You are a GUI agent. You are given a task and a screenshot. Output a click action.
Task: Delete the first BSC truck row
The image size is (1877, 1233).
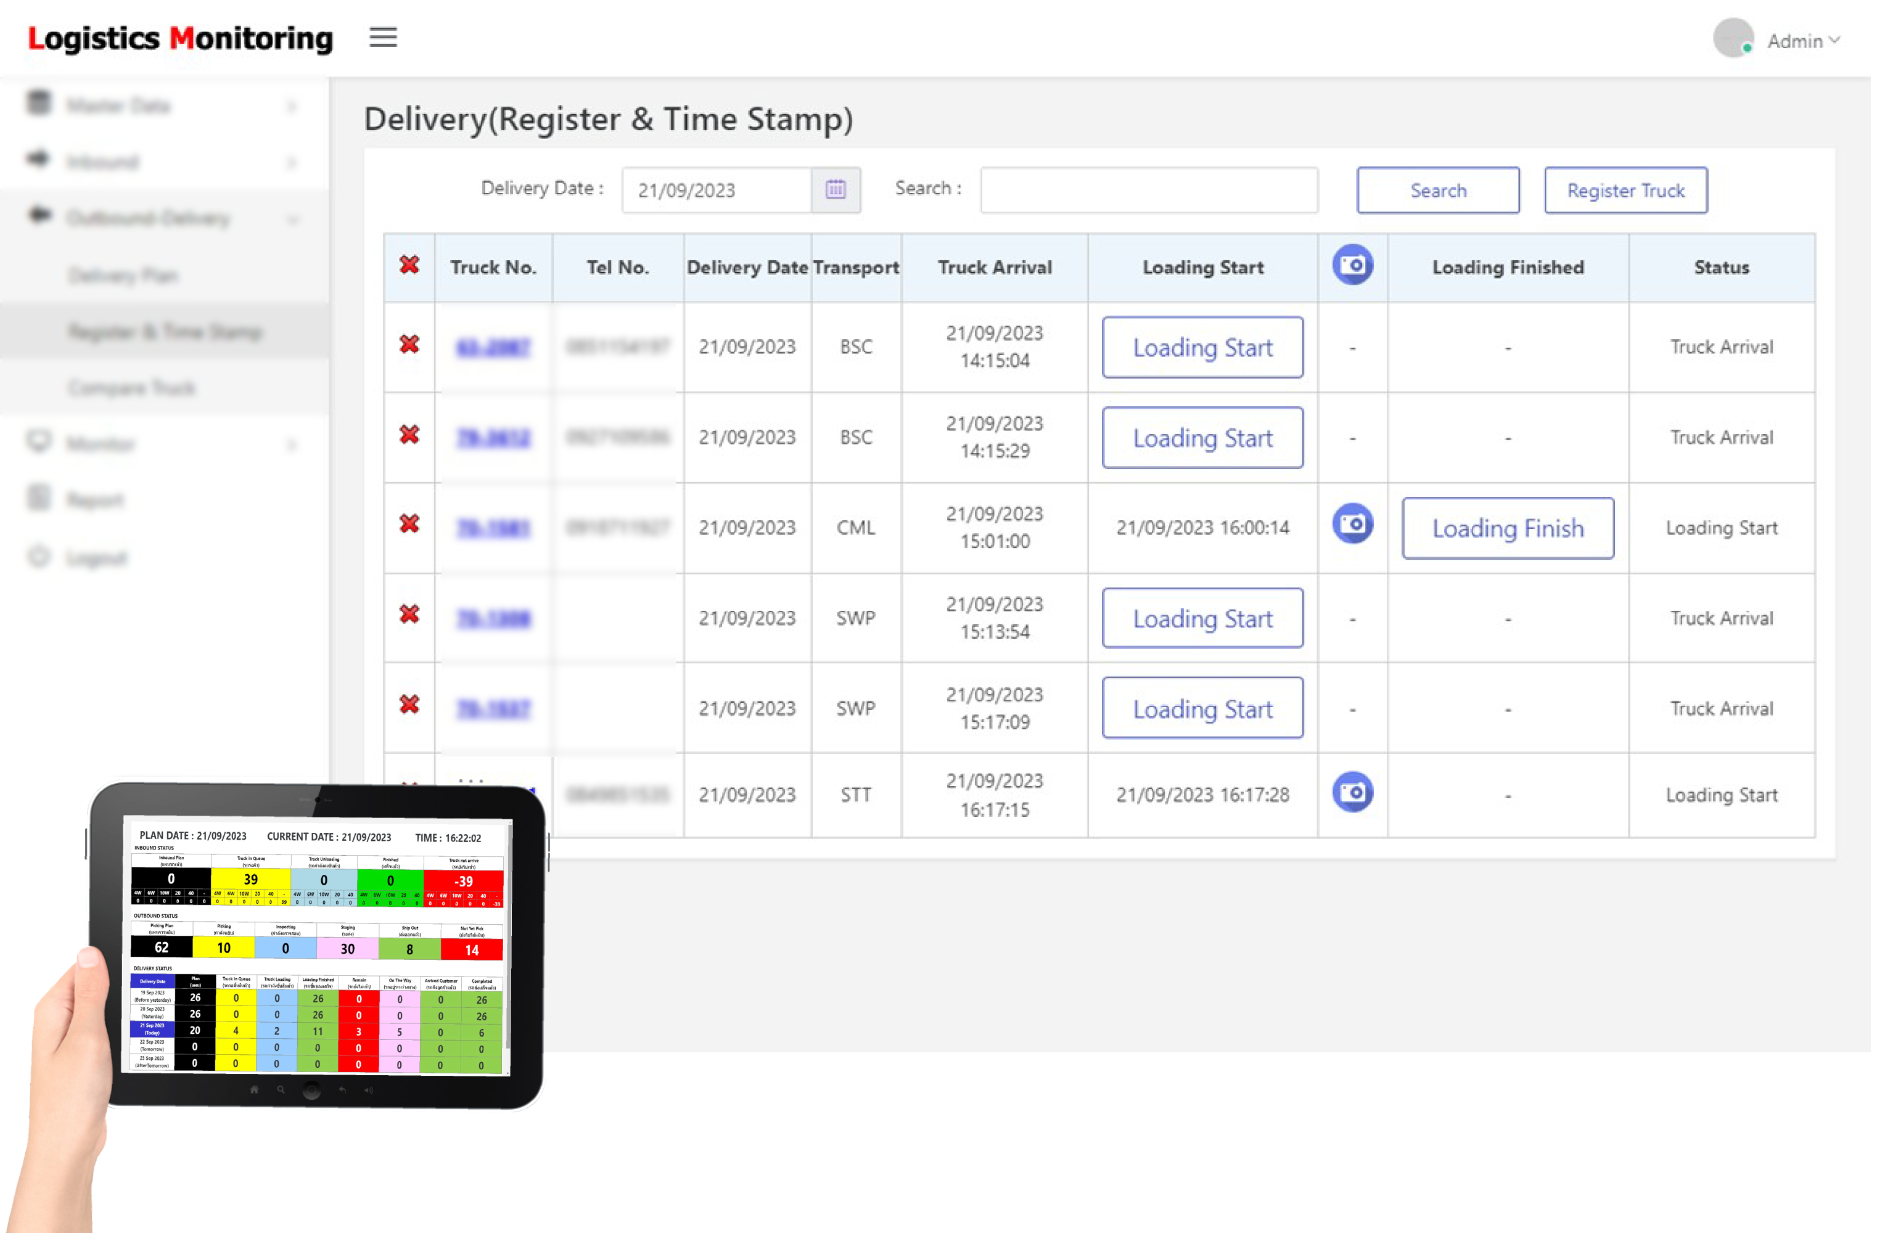click(x=409, y=345)
